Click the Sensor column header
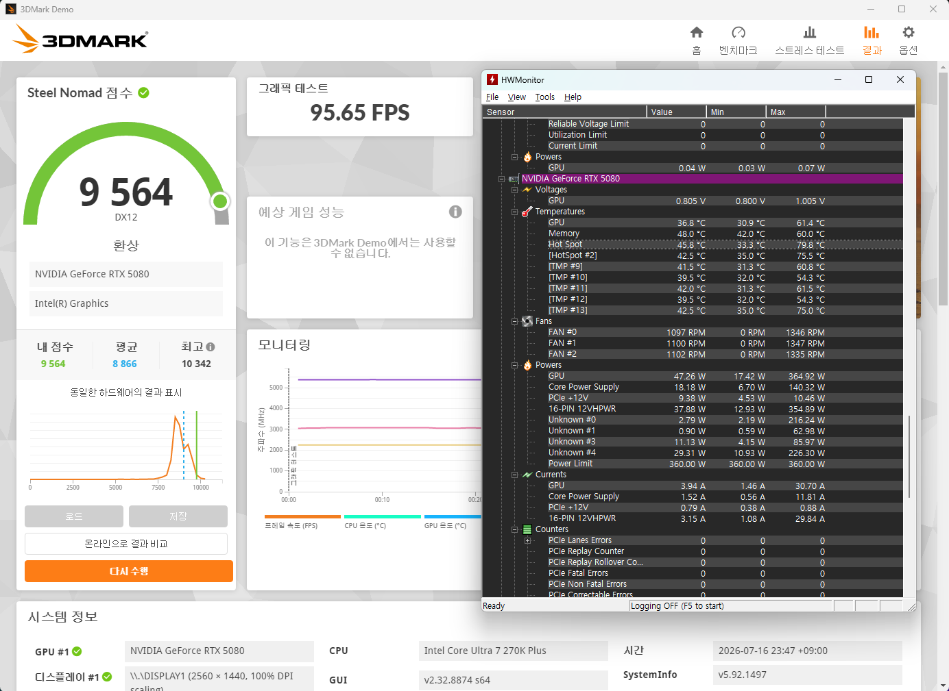 tap(564, 112)
